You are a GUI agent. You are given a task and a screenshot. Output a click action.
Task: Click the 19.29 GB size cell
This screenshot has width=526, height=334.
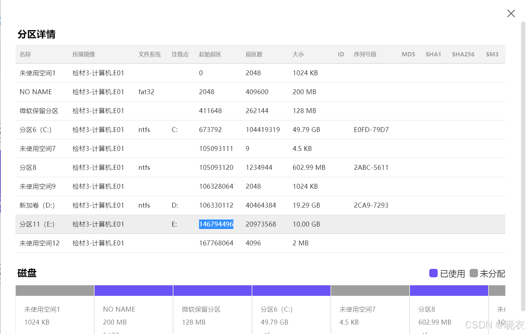[x=306, y=205]
